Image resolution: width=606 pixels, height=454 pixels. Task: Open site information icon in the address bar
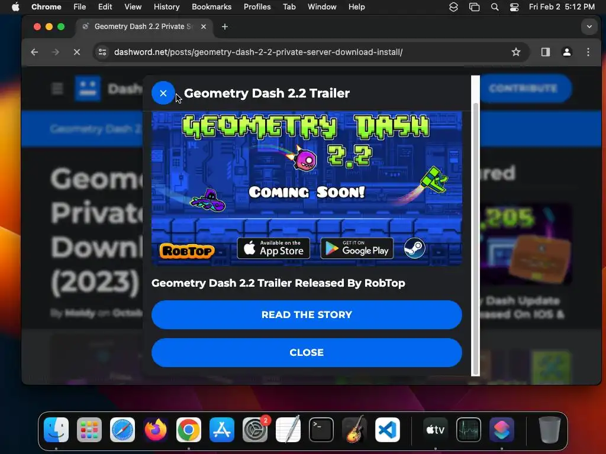pos(102,52)
